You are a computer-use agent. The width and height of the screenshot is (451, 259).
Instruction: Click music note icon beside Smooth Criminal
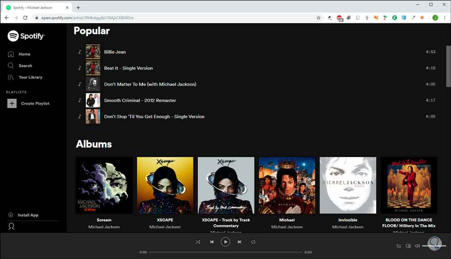pyautogui.click(x=80, y=100)
